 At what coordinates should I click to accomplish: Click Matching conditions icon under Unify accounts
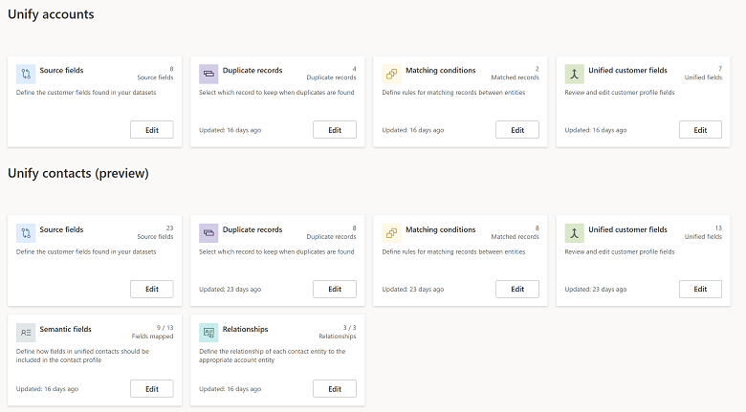pos(391,74)
